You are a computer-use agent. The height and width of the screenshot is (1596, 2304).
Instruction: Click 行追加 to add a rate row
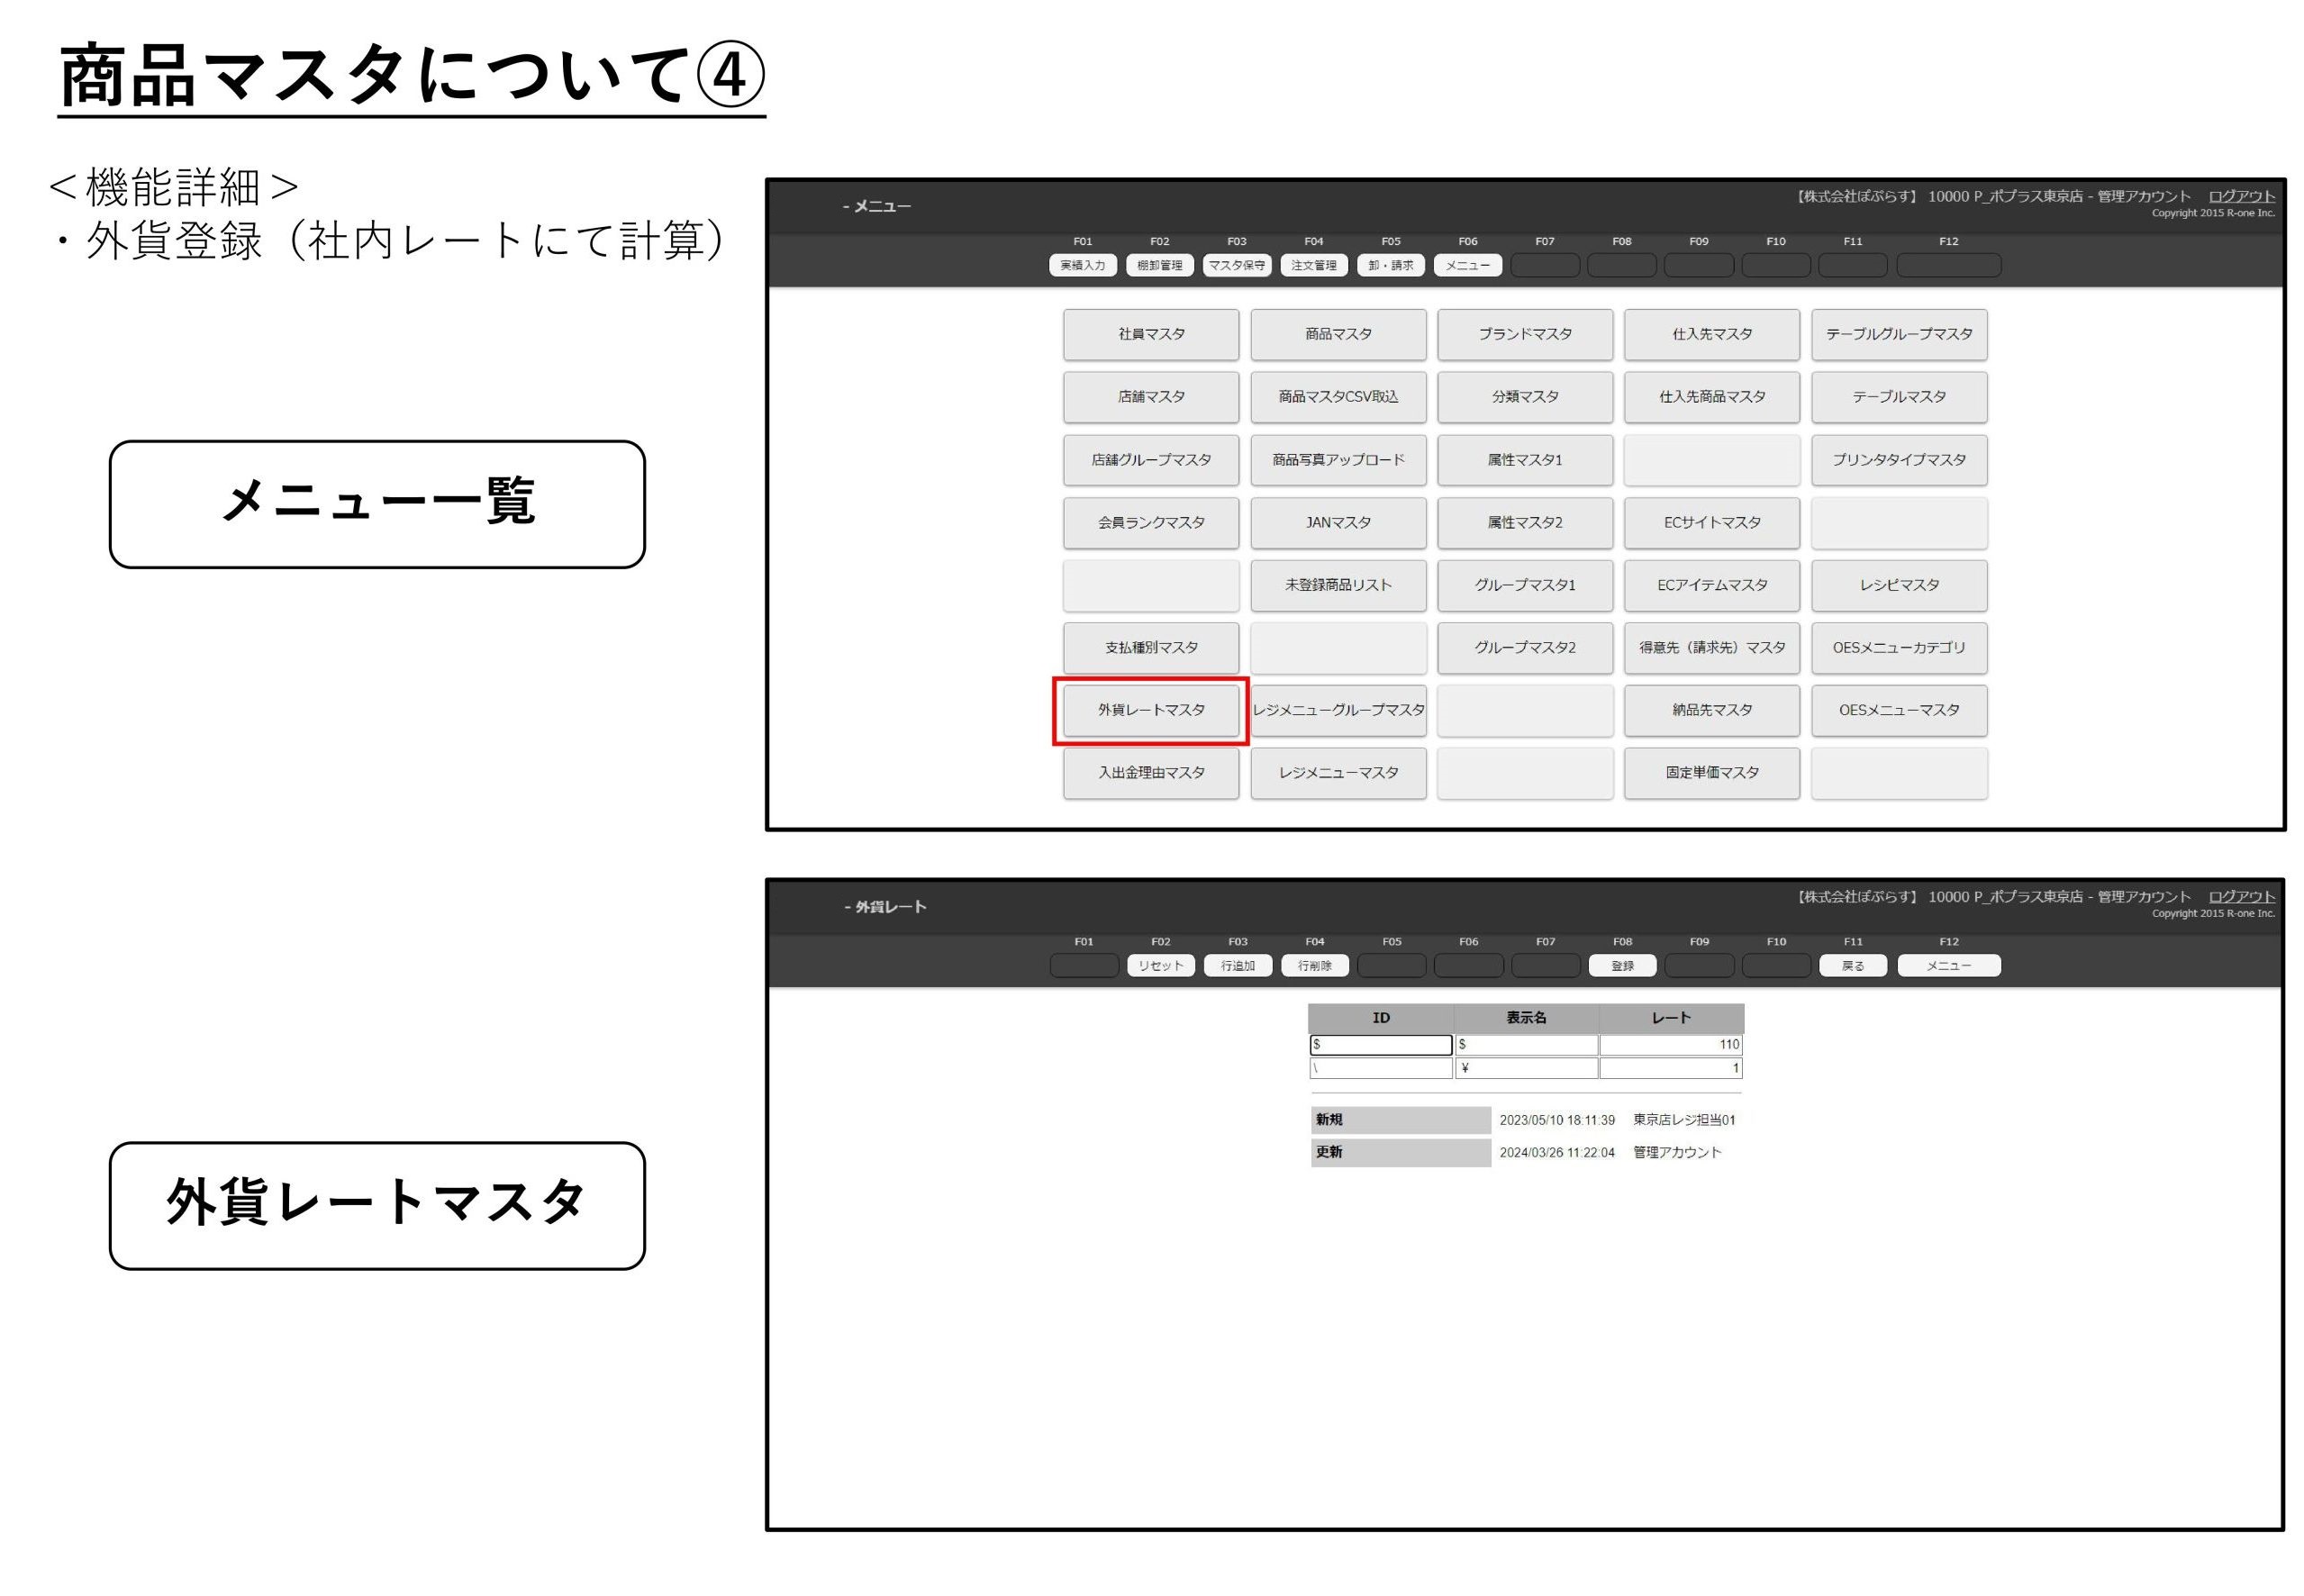click(x=1237, y=966)
